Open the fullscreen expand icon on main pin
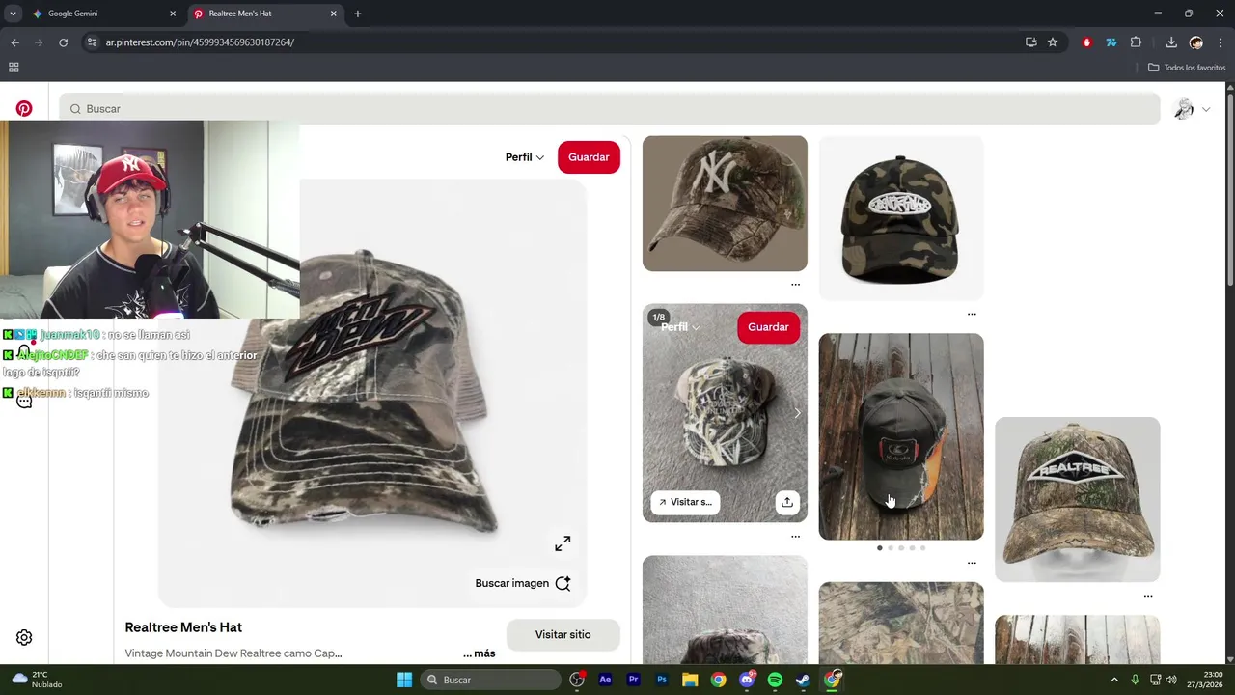 point(563,544)
